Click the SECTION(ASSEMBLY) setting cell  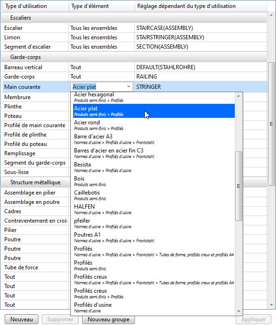(x=201, y=47)
